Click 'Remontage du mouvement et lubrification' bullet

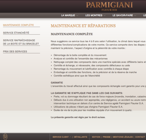(91, 69)
